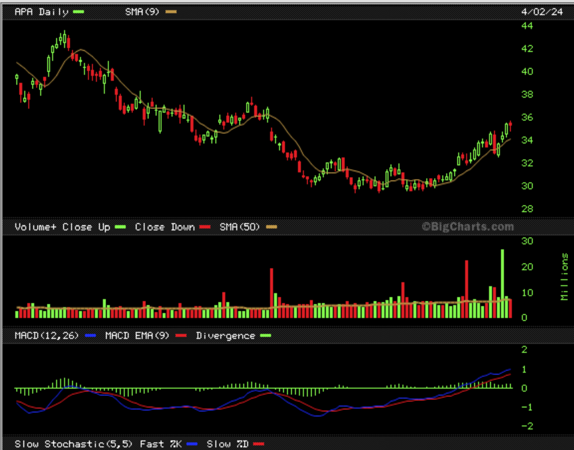Click the 4/02/24 date label
Screen dimensions: 574x450
542,12
